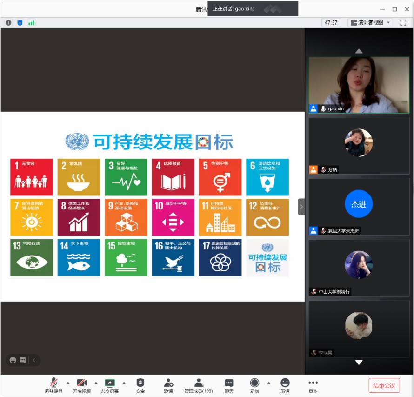Minimize the Tencent Meeting window
This screenshot has height=397, width=414.
click(x=382, y=9)
